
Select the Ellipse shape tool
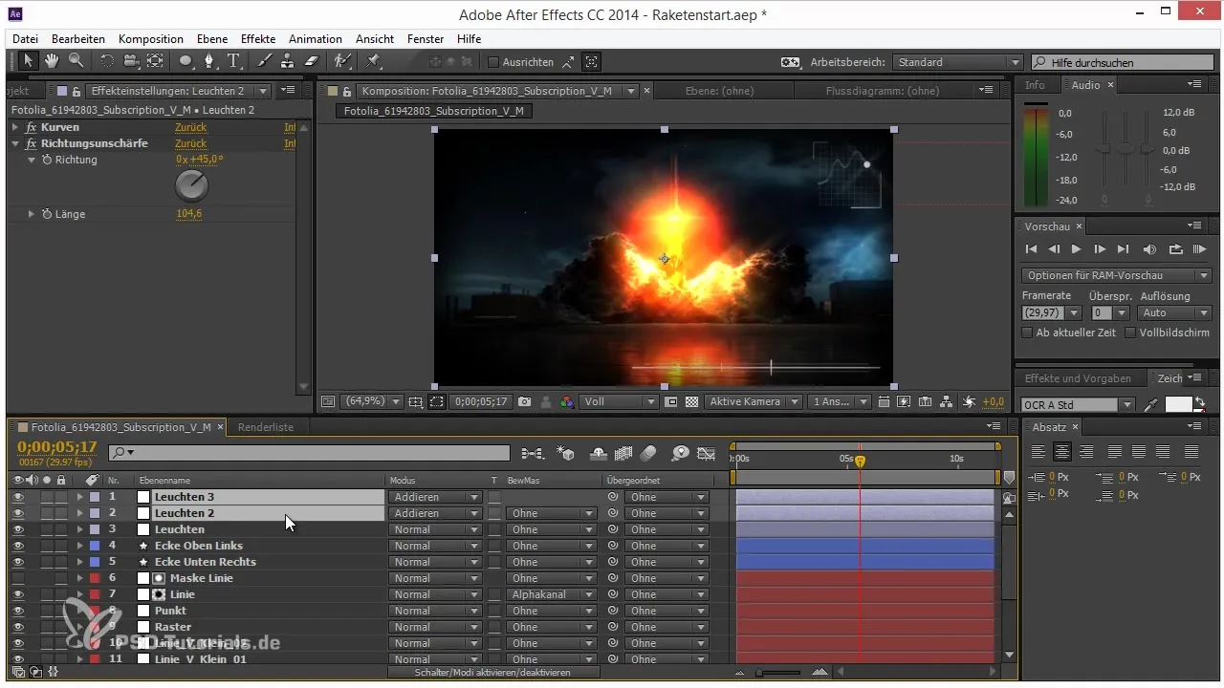click(x=186, y=61)
